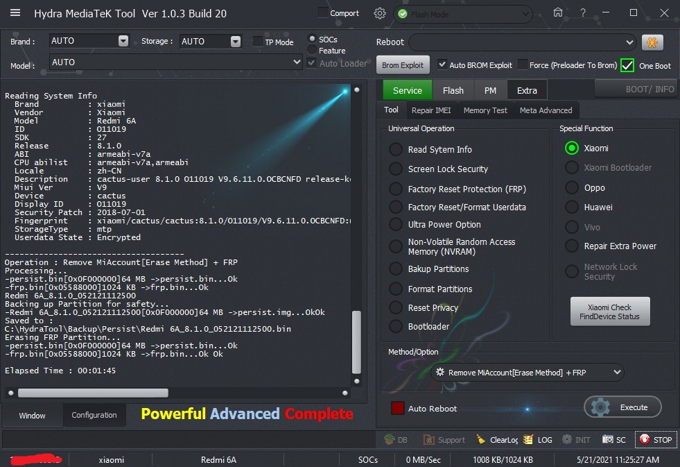The image size is (680, 467).
Task: Select the SOCs radio option
Action: coord(312,39)
